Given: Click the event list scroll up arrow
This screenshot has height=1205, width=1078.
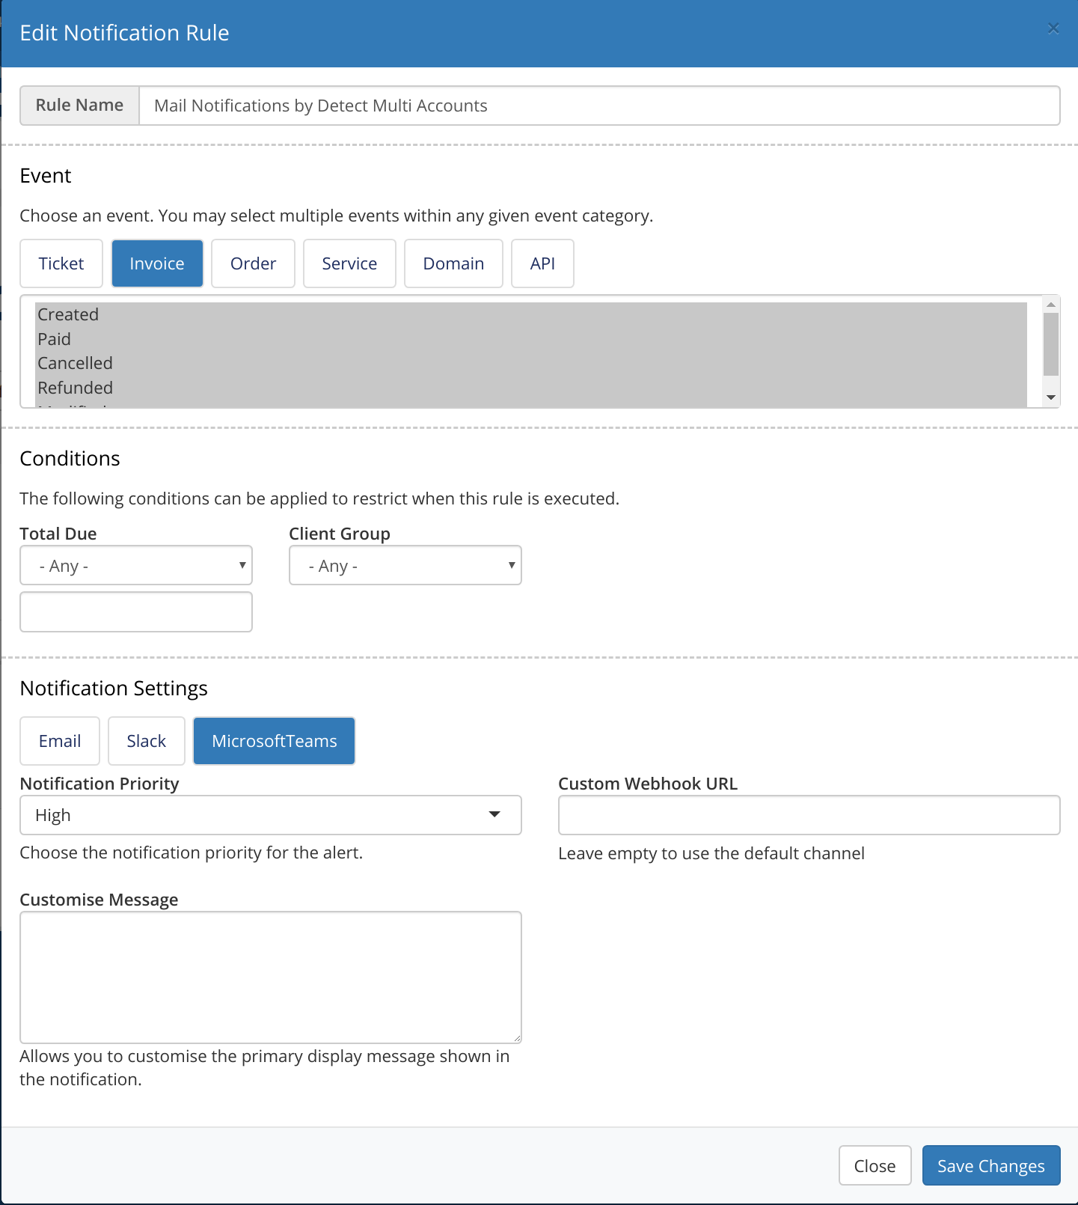Looking at the screenshot, I should [x=1051, y=304].
